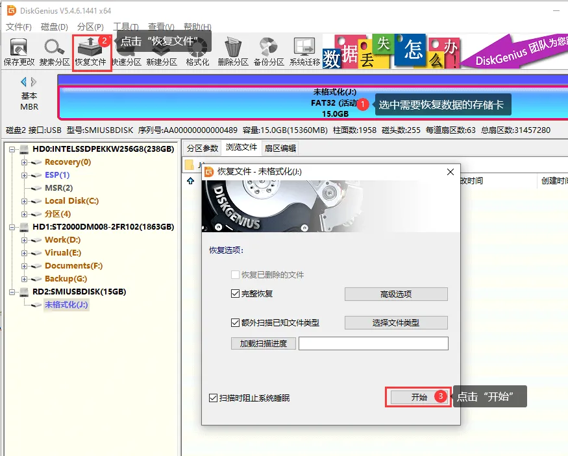Collapse the HD1 ST2000DM008 disk node

pyautogui.click(x=12, y=227)
